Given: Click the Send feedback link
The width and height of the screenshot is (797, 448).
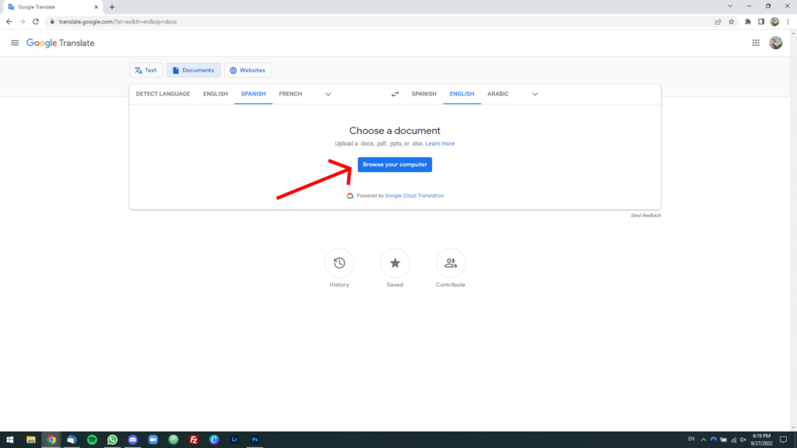Looking at the screenshot, I should point(645,215).
